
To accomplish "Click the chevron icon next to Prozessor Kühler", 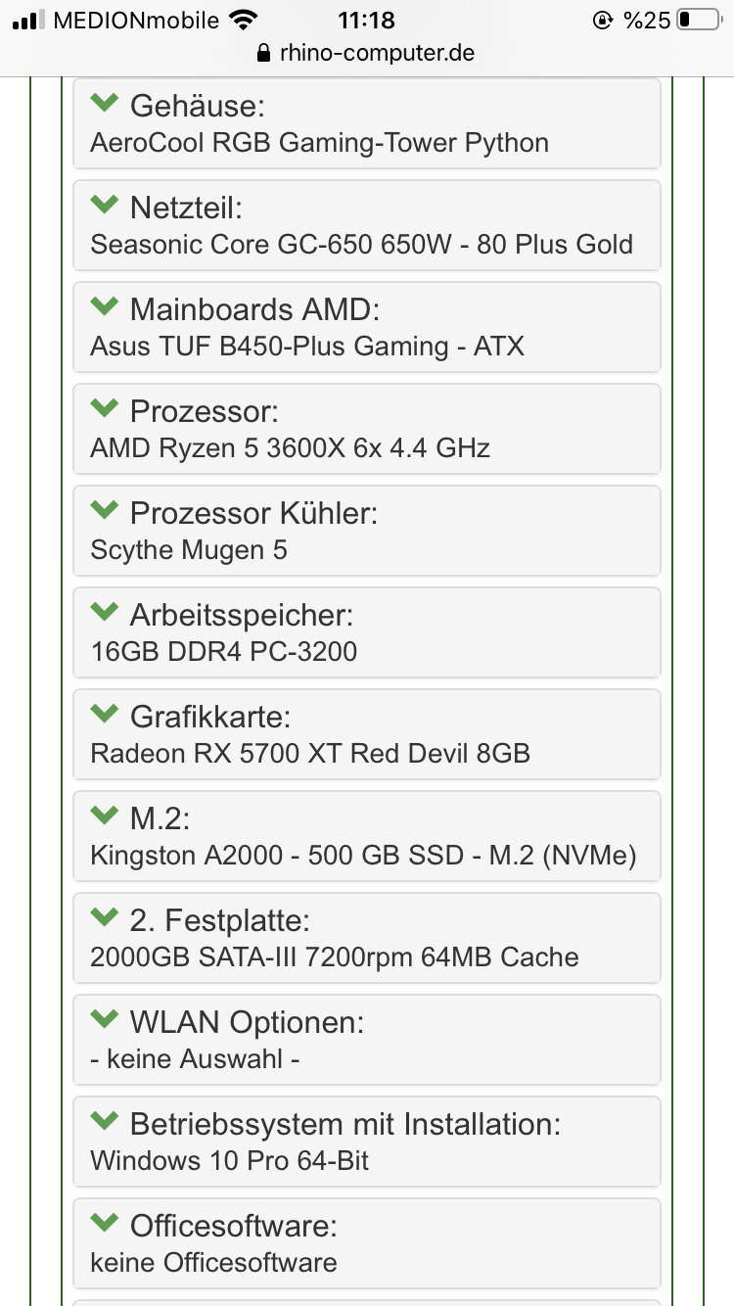I will pyautogui.click(x=104, y=510).
